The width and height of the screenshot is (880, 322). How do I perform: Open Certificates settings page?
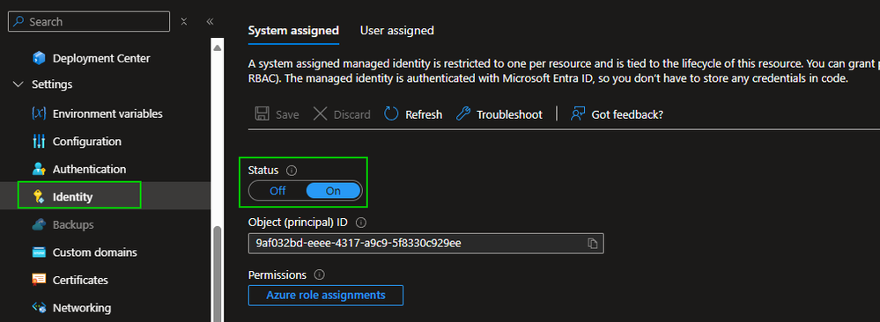pos(70,280)
